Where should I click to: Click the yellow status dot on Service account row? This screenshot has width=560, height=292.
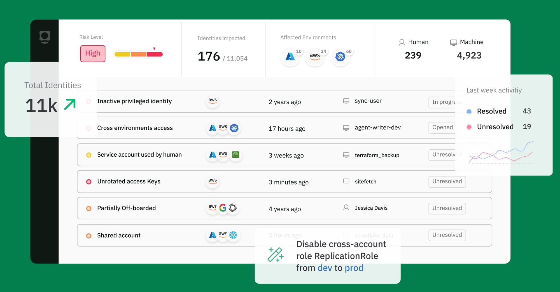pyautogui.click(x=89, y=155)
